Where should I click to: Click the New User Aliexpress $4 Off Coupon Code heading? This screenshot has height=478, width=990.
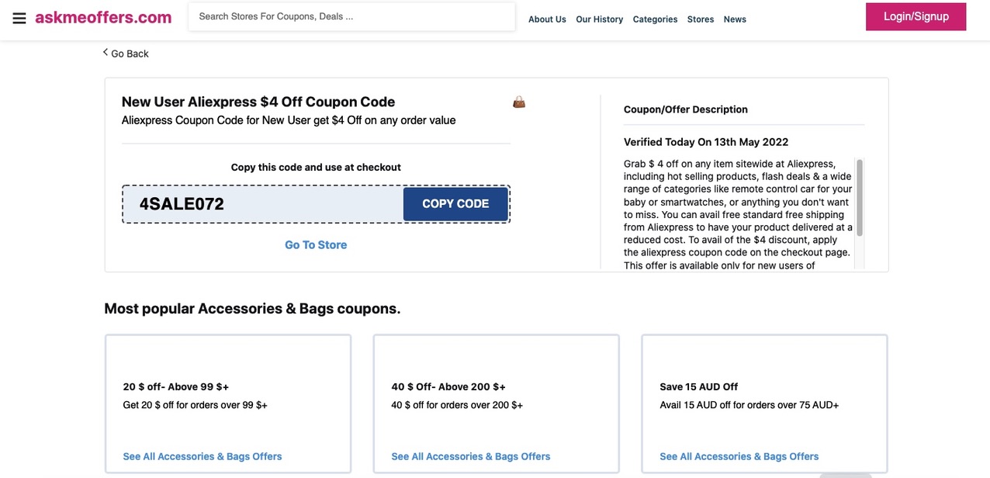click(258, 102)
